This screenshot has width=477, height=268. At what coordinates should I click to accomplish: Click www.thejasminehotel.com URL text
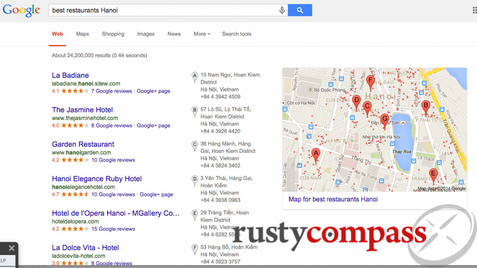click(85, 118)
